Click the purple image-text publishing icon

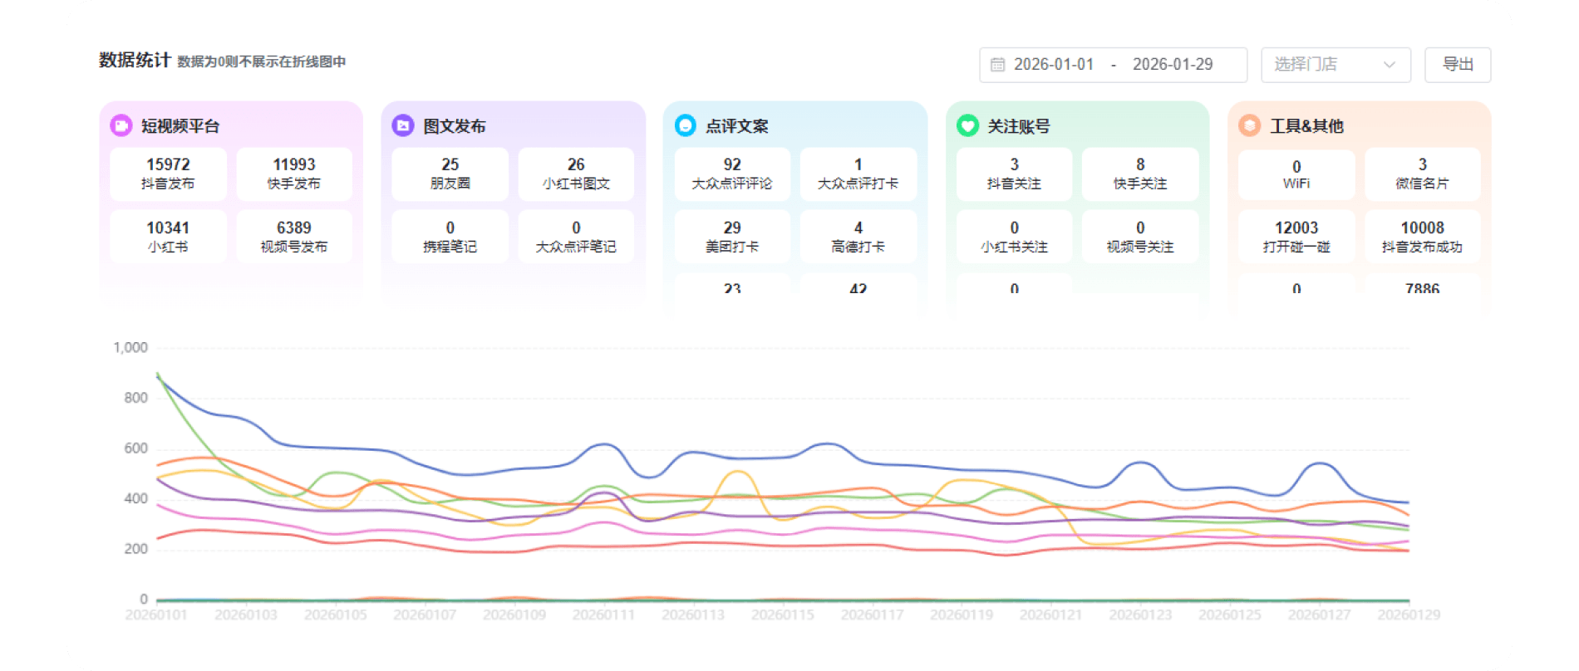coord(403,125)
